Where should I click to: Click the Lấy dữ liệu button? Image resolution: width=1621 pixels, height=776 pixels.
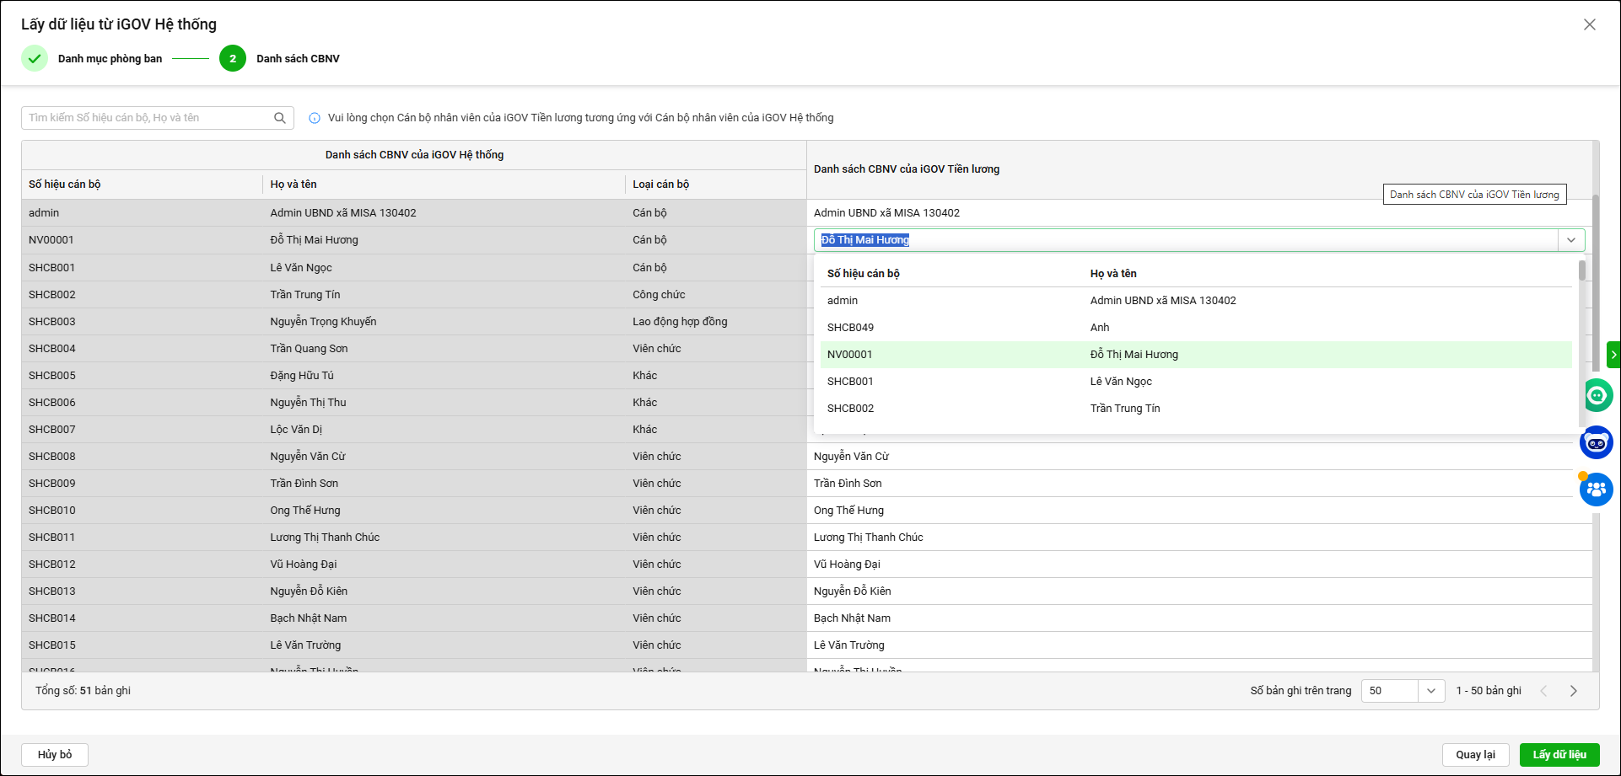[1559, 755]
